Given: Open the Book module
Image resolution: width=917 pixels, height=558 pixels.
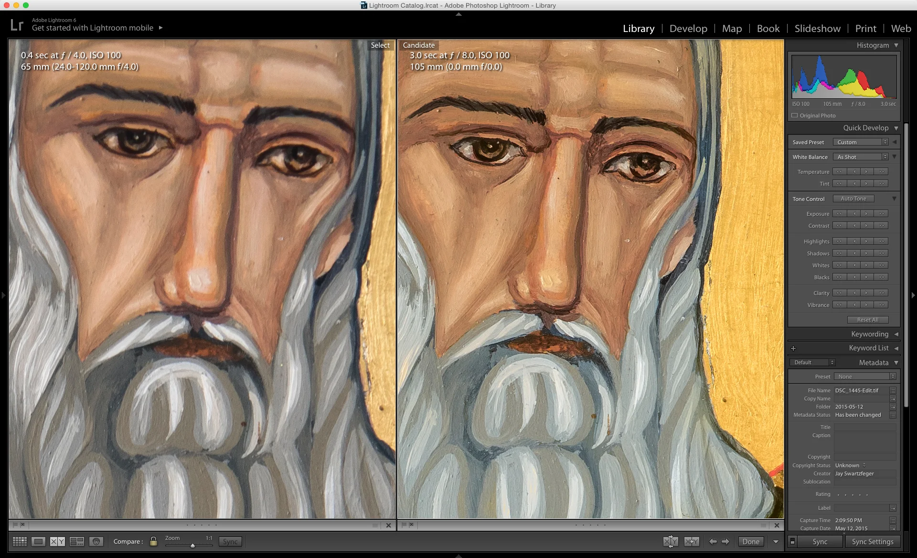Looking at the screenshot, I should pyautogui.click(x=768, y=29).
